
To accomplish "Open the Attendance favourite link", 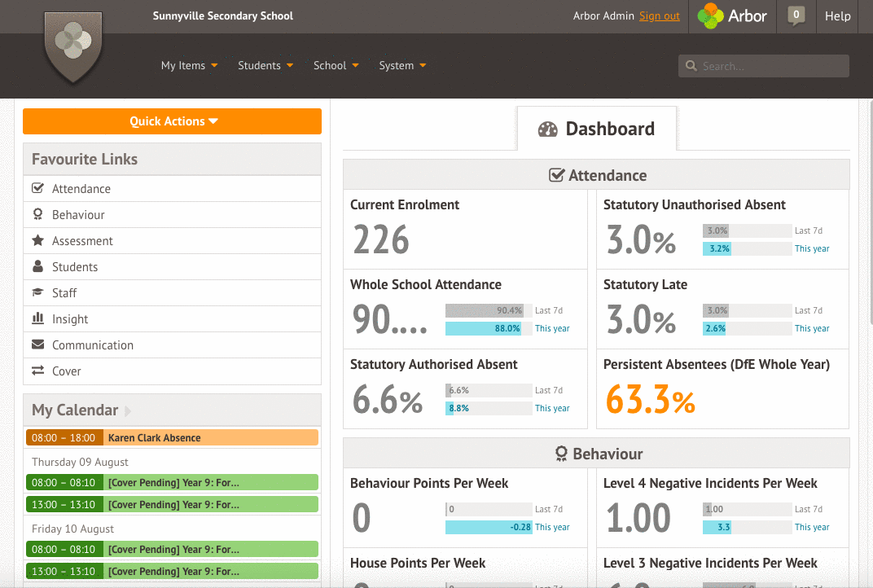I will pyautogui.click(x=172, y=189).
